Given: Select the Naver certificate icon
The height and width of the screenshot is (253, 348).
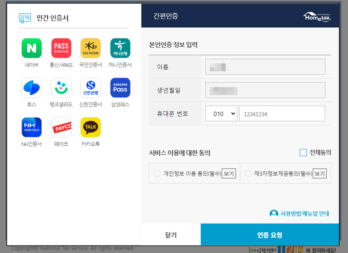Looking at the screenshot, I should coord(32,48).
